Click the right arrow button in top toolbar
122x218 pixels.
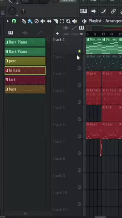tap(94, 11)
